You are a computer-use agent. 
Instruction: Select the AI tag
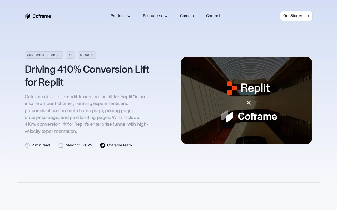71,55
